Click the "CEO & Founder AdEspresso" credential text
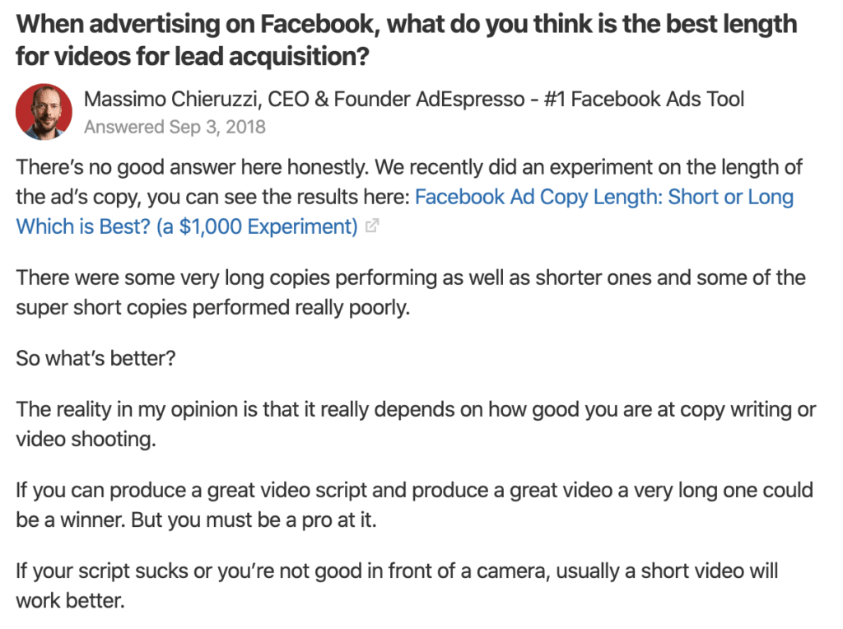843x629 pixels. tap(396, 99)
